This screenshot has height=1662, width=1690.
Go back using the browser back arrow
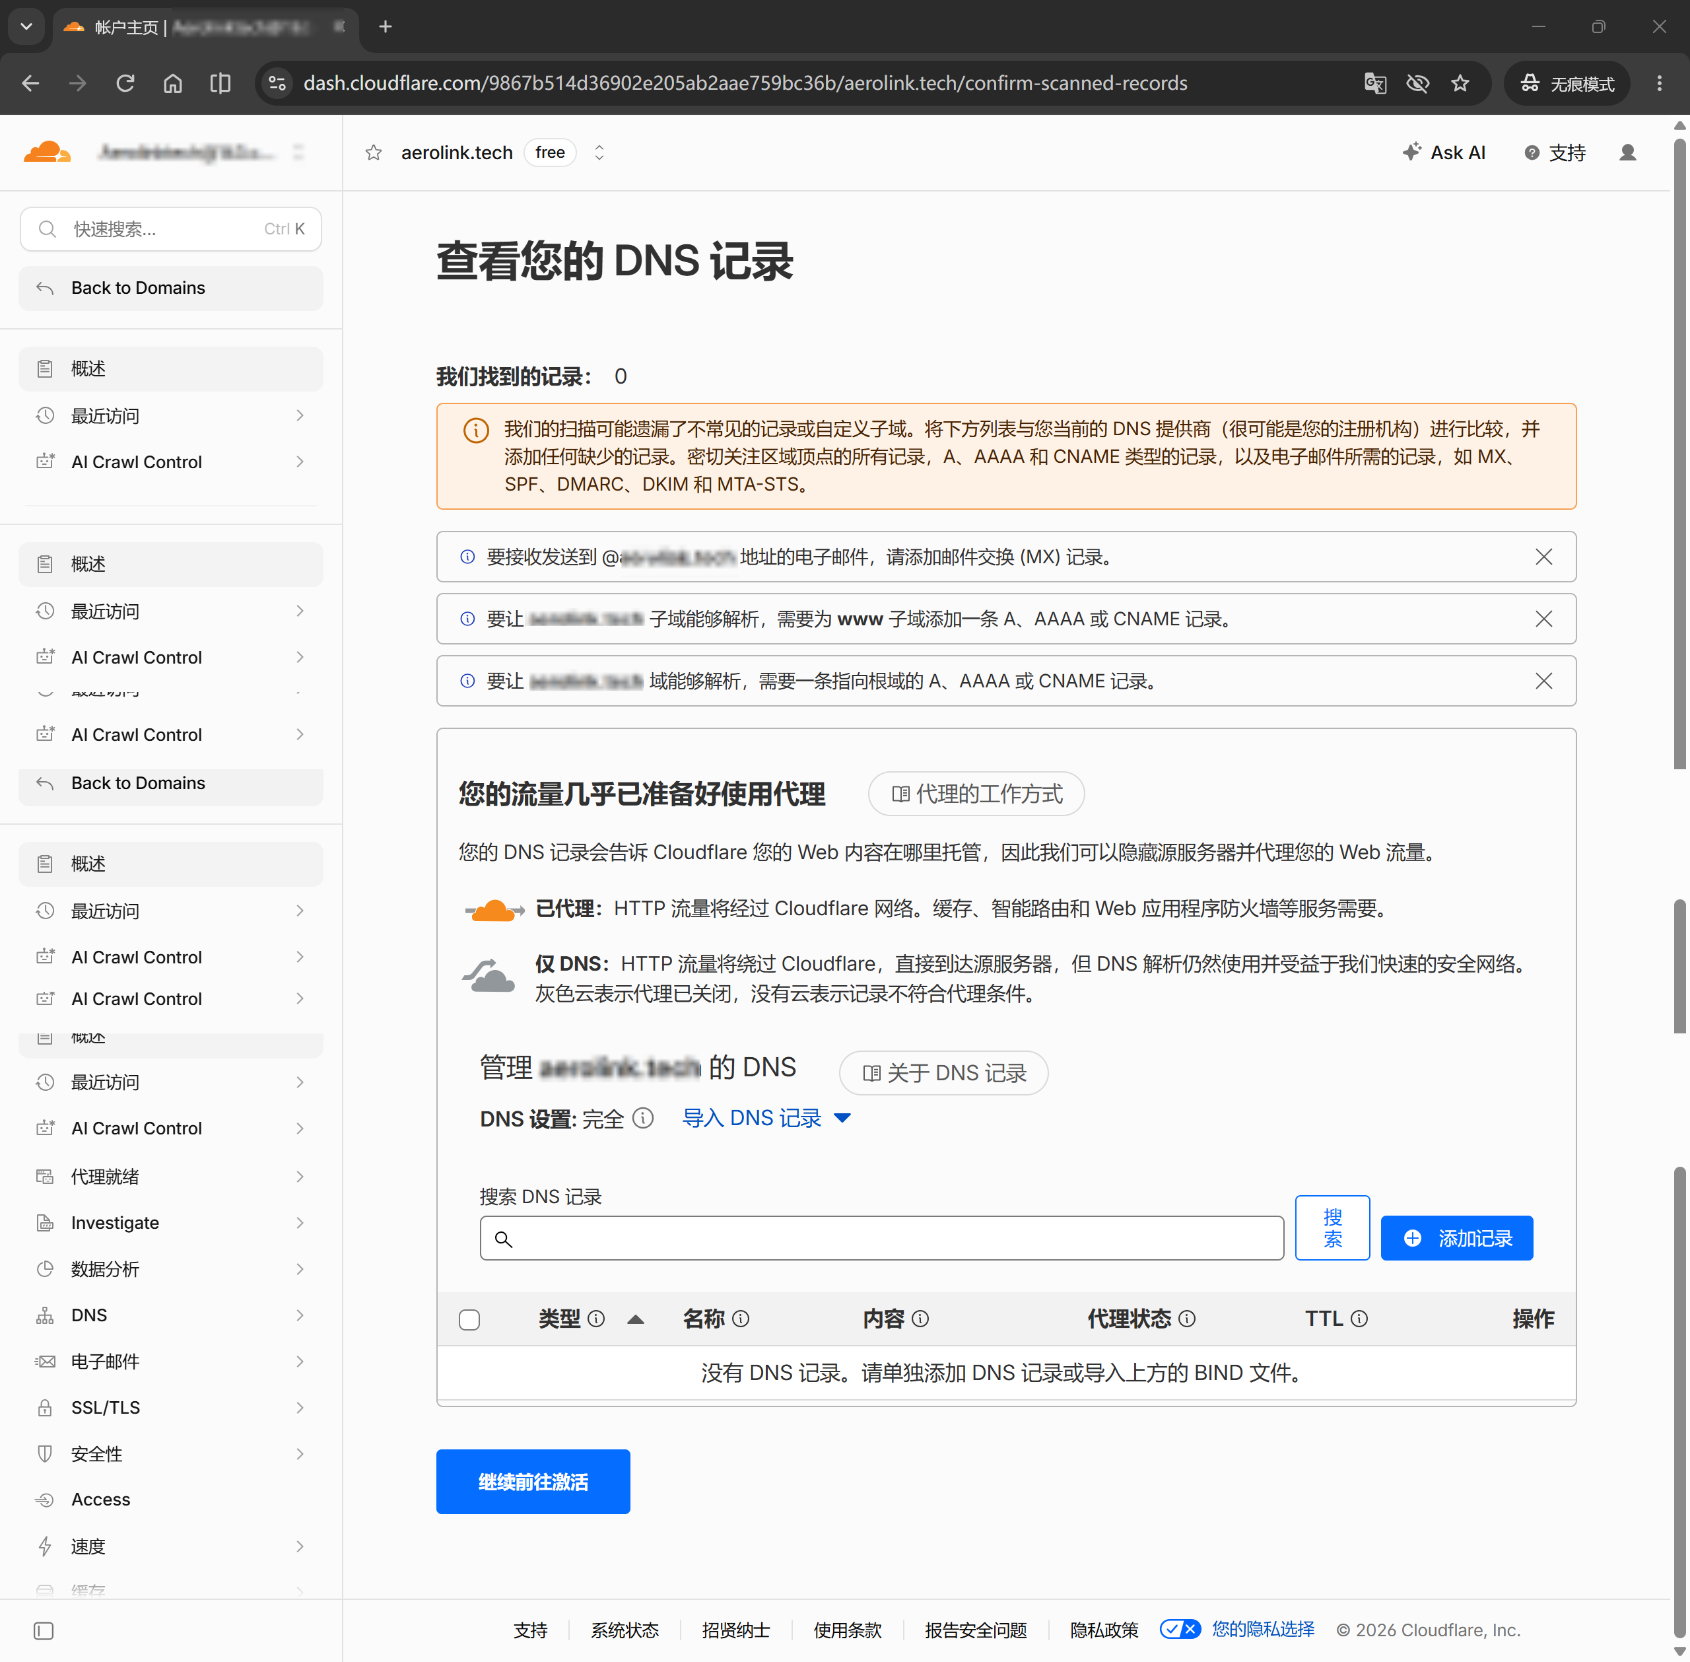(30, 83)
